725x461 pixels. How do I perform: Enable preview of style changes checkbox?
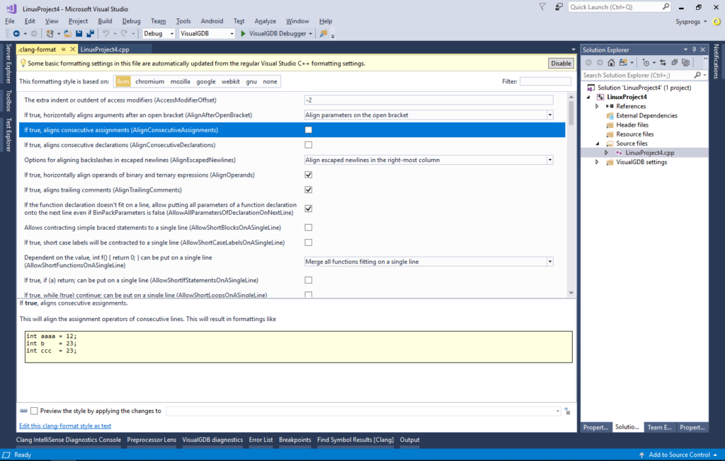click(33, 410)
